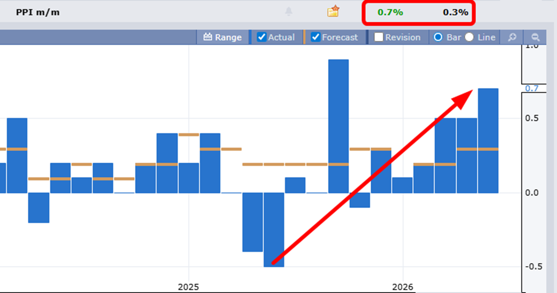Screen dimensions: 557x293
Task: Click the green 0.7% actual value
Action: (390, 12)
